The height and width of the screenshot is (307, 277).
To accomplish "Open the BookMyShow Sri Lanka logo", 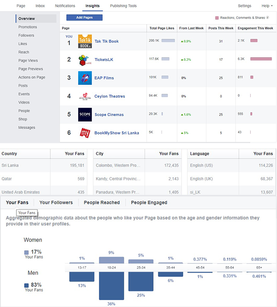I will [85, 133].
